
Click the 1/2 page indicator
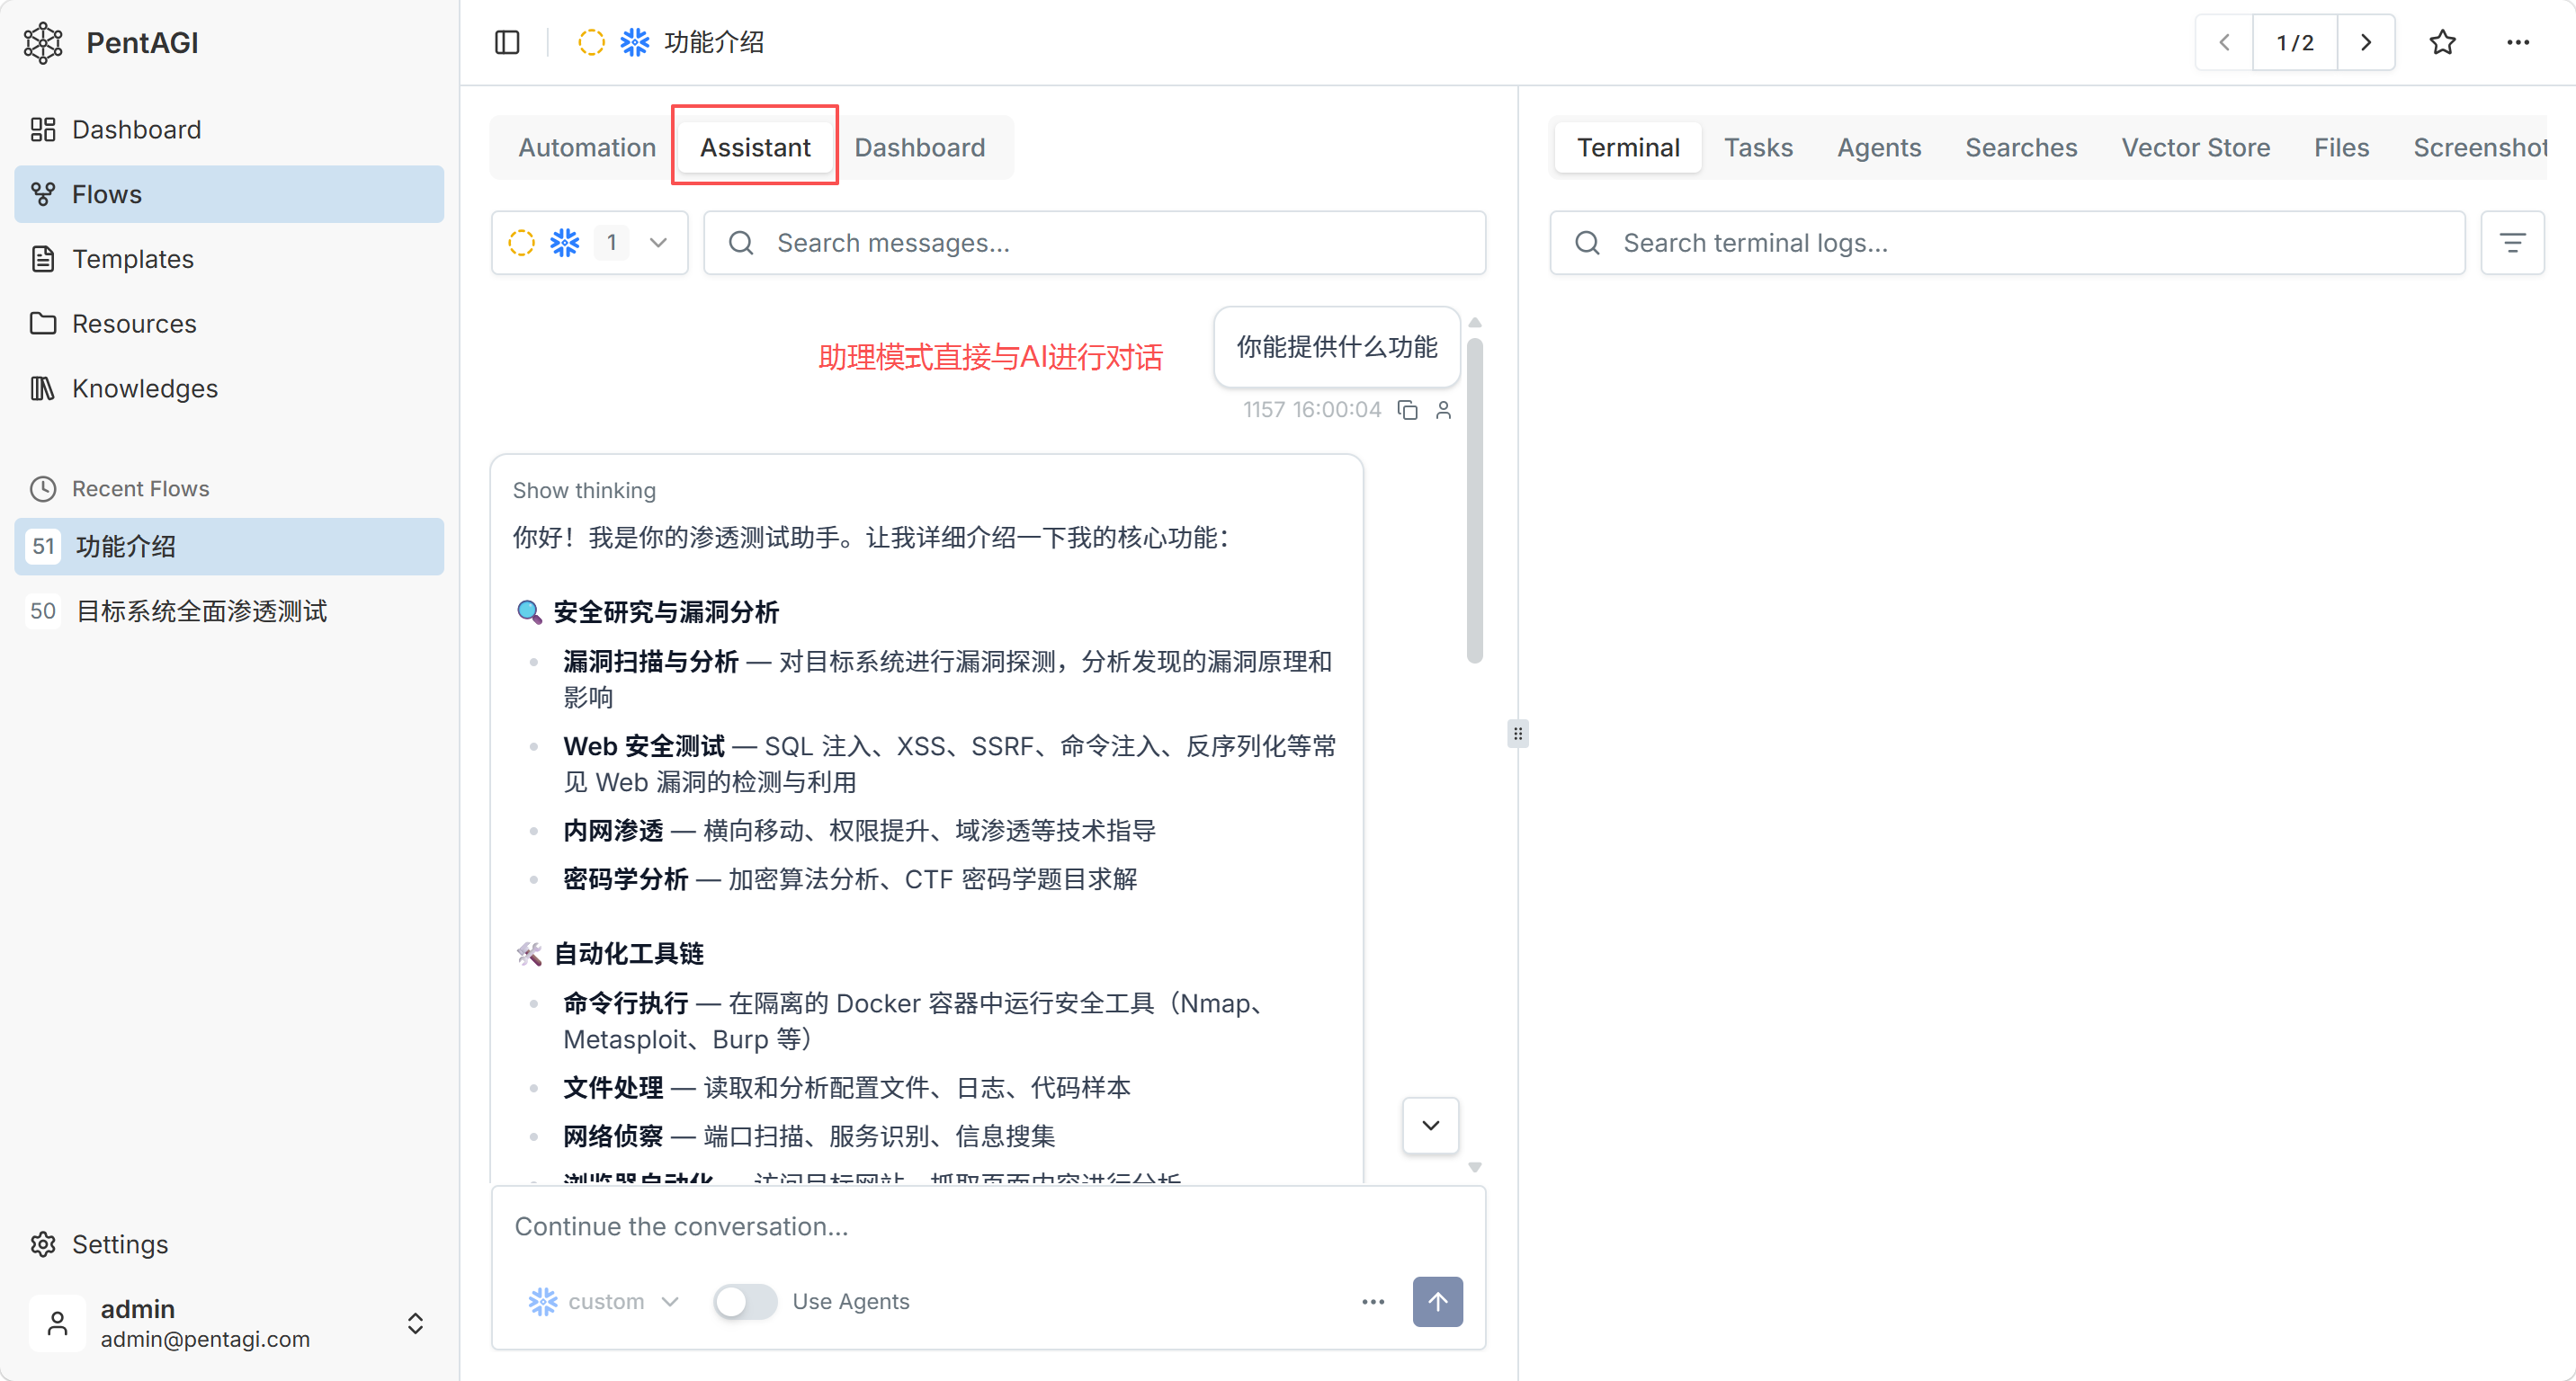[2295, 42]
